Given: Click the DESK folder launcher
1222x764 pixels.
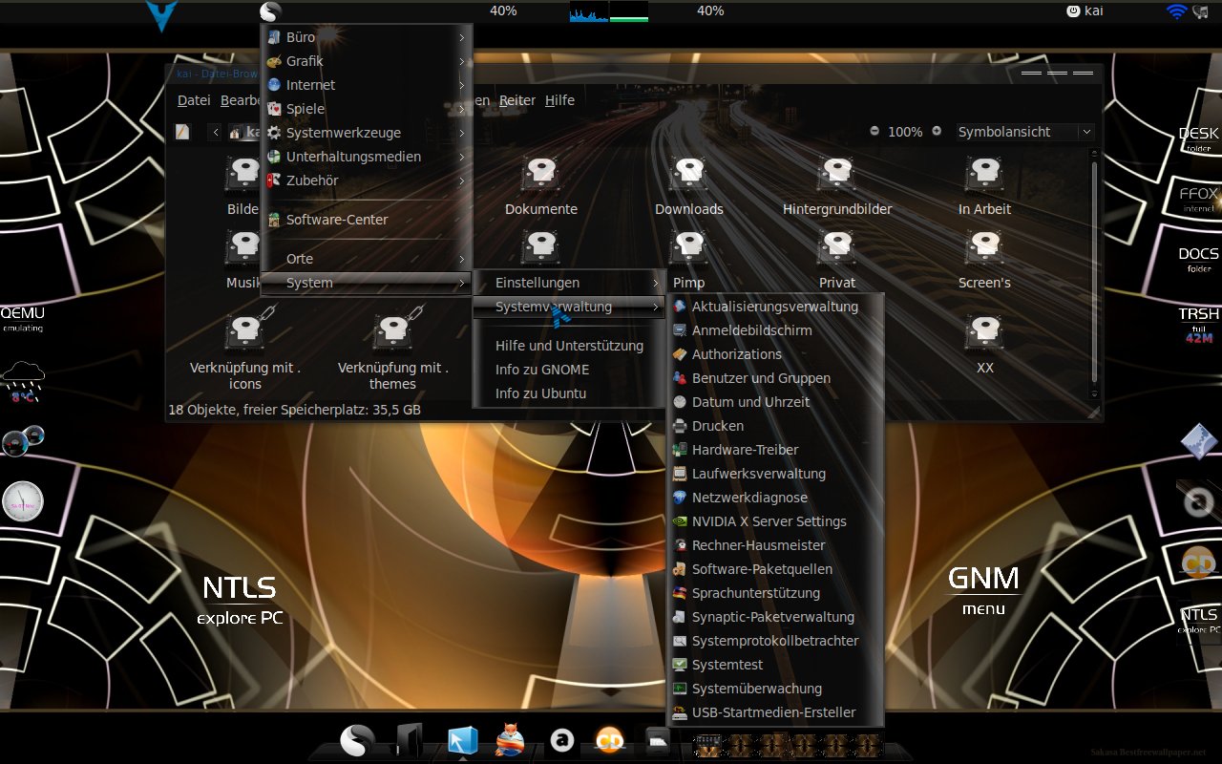Looking at the screenshot, I should tap(1198, 138).
